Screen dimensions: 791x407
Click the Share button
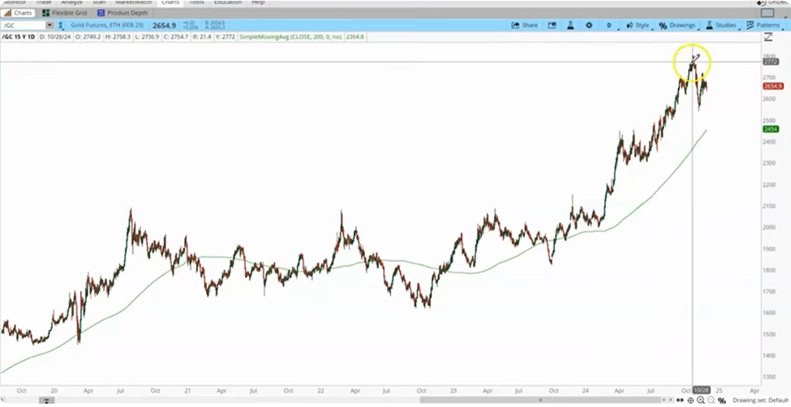coord(524,25)
